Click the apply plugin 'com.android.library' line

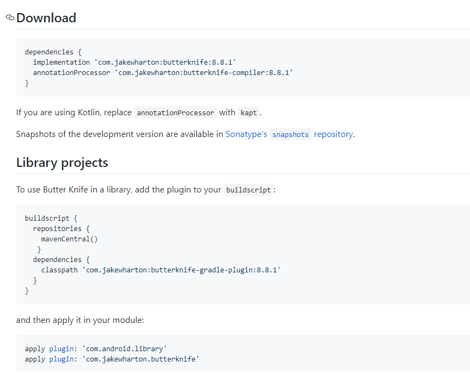(x=96, y=348)
